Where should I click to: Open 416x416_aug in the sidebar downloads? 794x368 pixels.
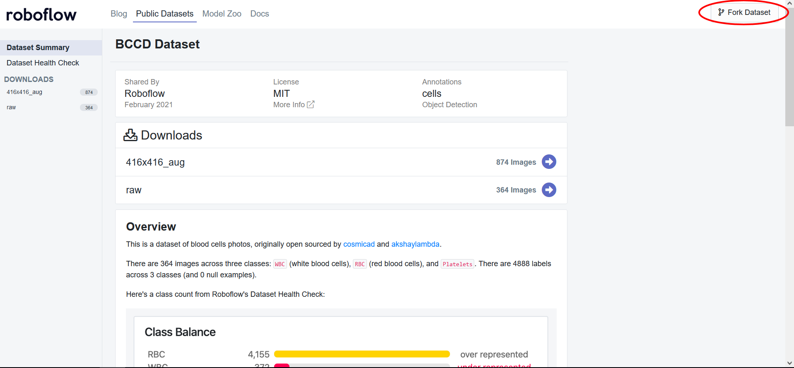click(24, 92)
